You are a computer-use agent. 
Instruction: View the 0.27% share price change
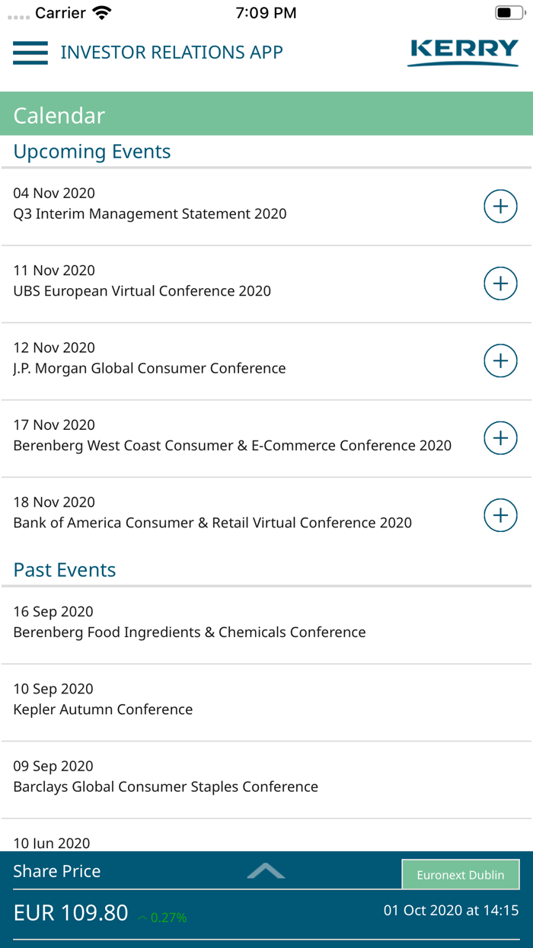161,918
